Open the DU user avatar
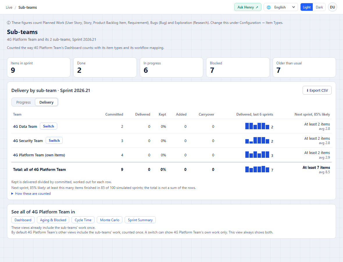The height and width of the screenshot is (262, 343). tap(332, 7)
